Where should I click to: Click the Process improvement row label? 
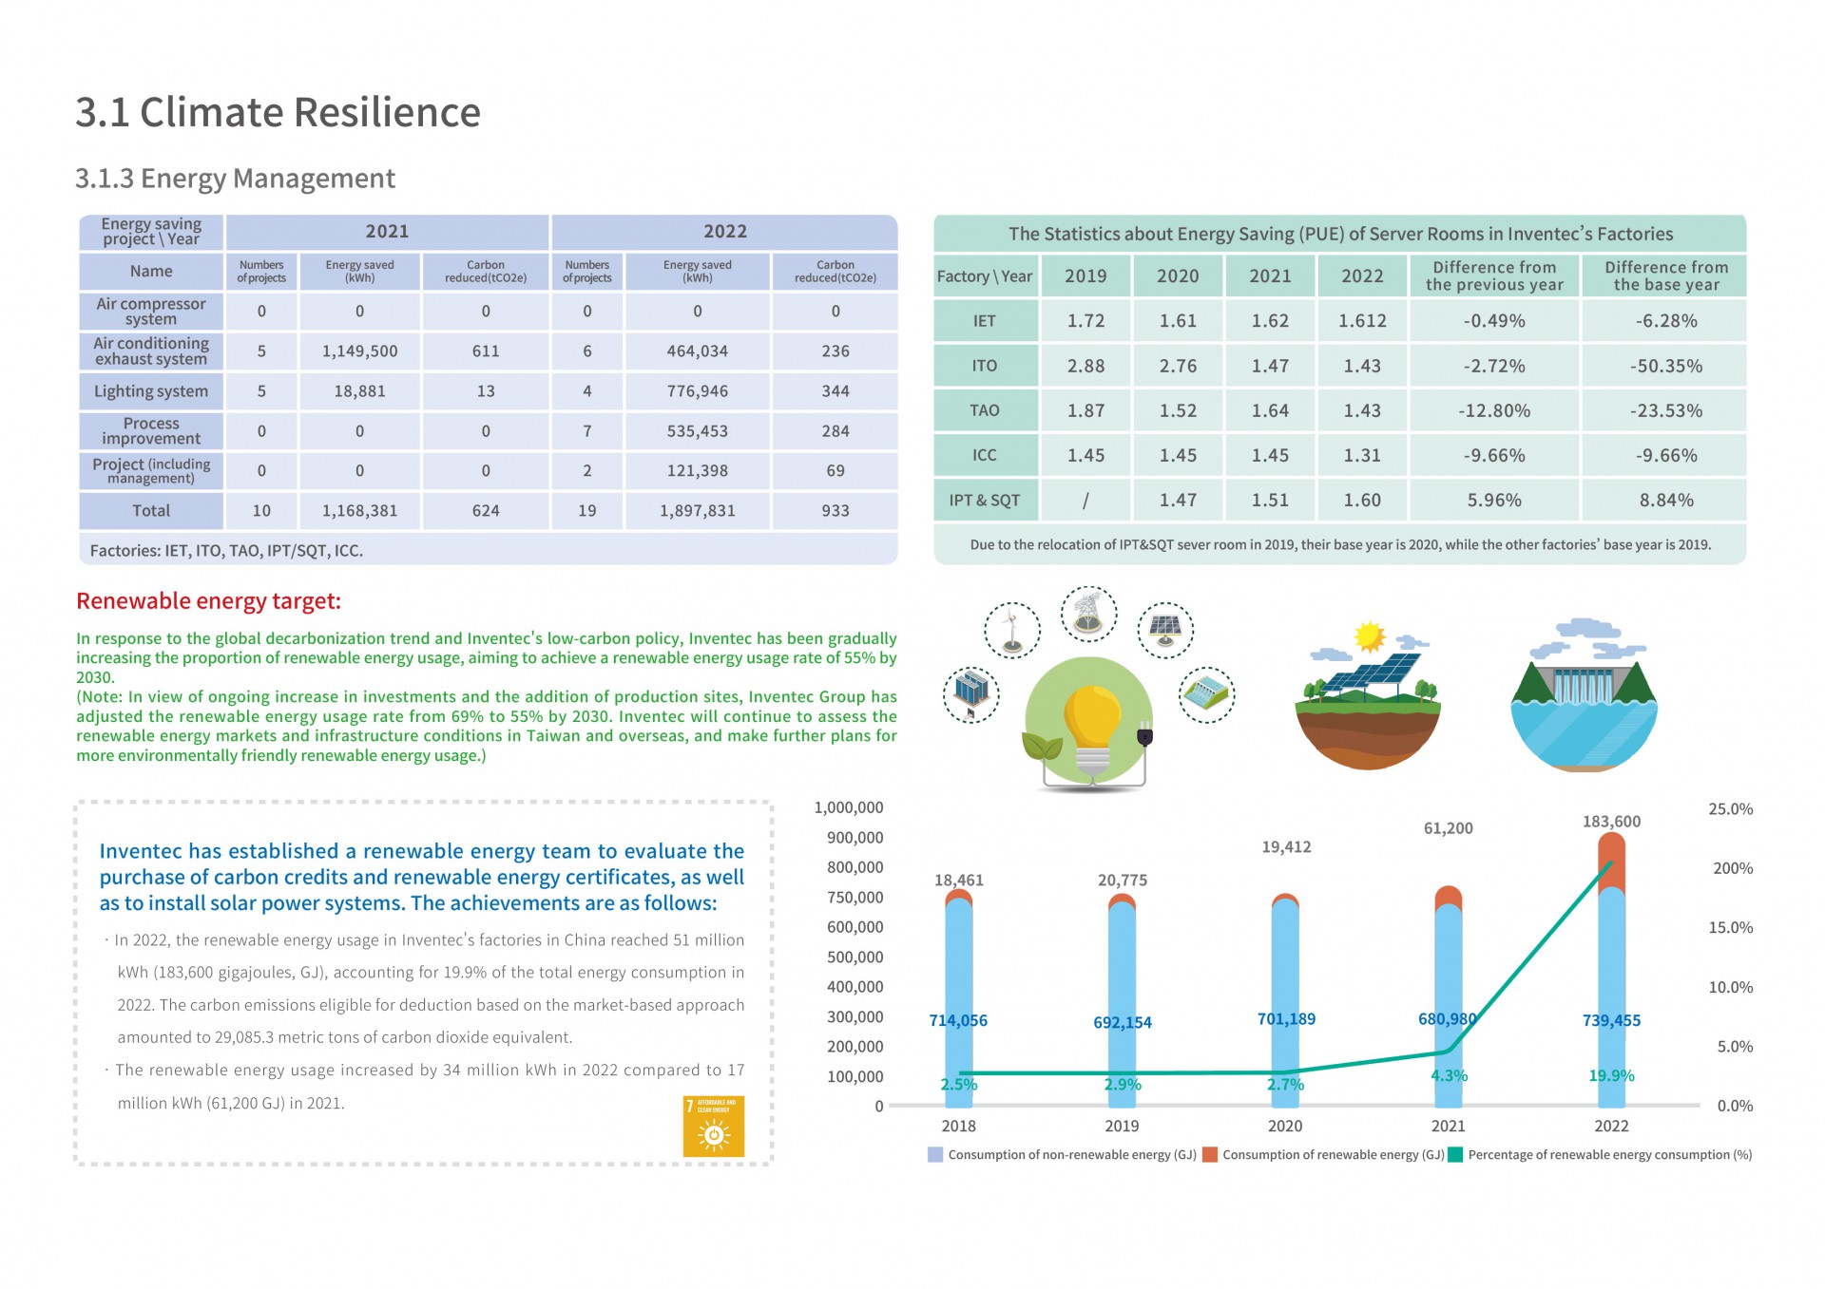(151, 431)
